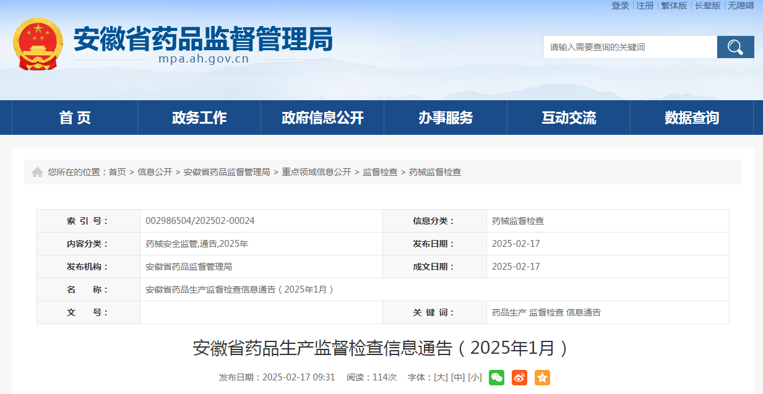
Task: Click the orange star favorites icon
Action: 542,377
